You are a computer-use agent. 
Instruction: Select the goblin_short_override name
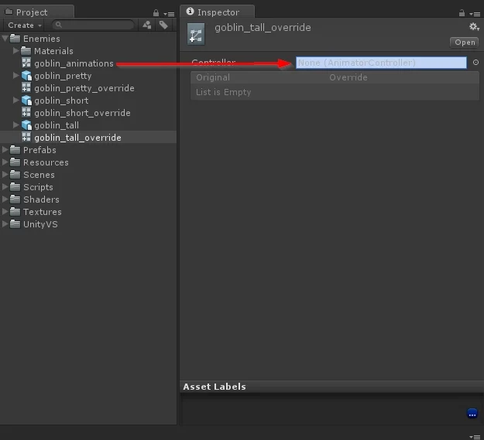coord(82,113)
